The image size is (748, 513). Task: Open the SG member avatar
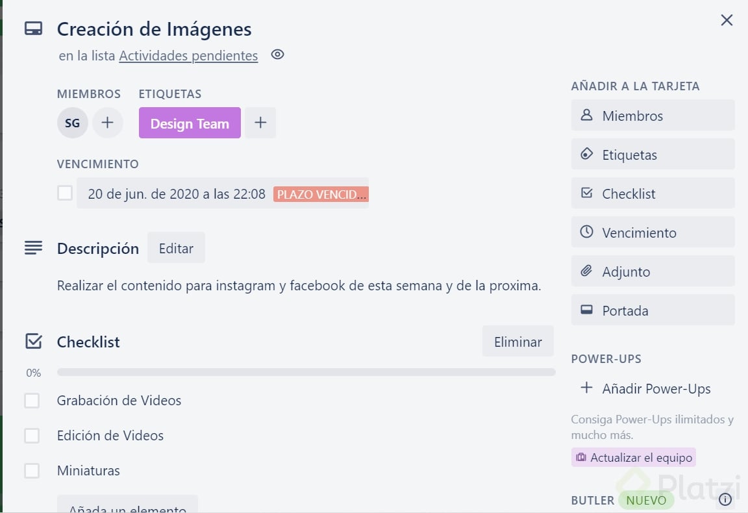[x=73, y=123]
